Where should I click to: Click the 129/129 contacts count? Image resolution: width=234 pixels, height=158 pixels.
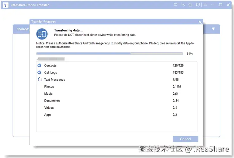[178, 65]
